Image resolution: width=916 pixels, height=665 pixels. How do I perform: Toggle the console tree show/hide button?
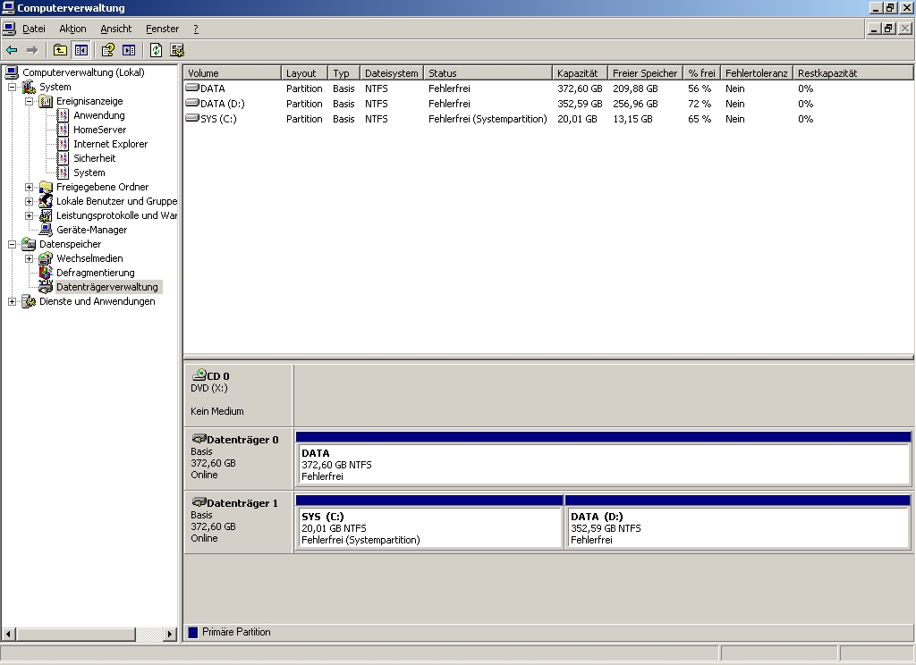click(81, 50)
